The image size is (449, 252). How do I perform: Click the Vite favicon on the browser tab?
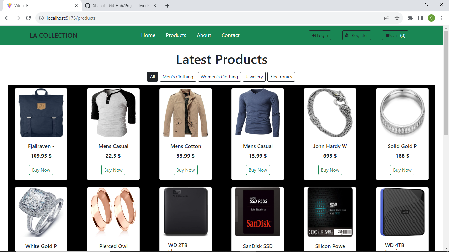point(9,5)
